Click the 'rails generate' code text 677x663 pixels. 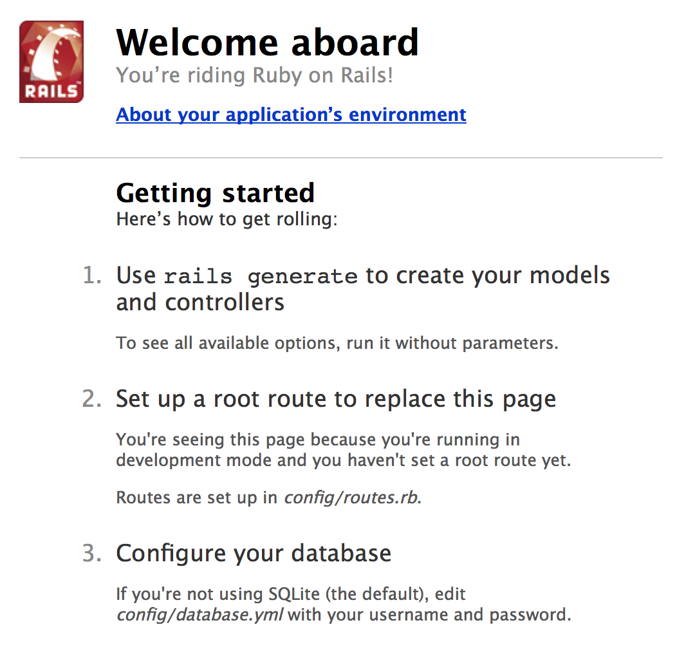261,276
